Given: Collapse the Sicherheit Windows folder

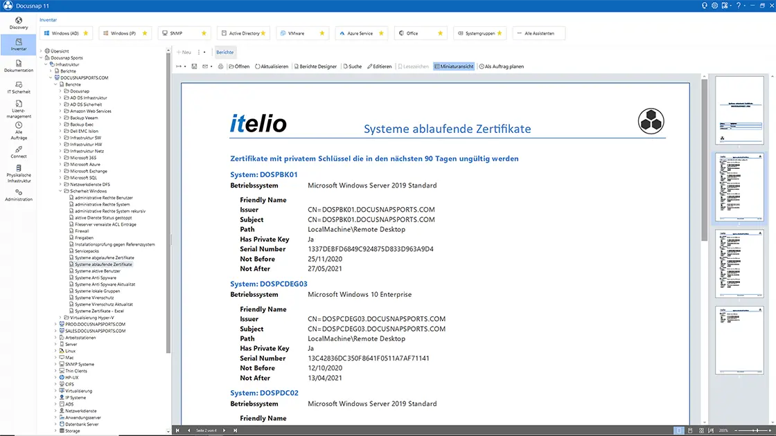Looking at the screenshot, I should tap(61, 191).
